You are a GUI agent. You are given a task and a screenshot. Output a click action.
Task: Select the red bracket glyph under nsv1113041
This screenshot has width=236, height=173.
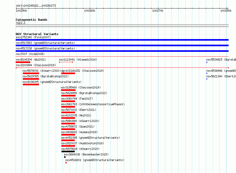[66, 62]
